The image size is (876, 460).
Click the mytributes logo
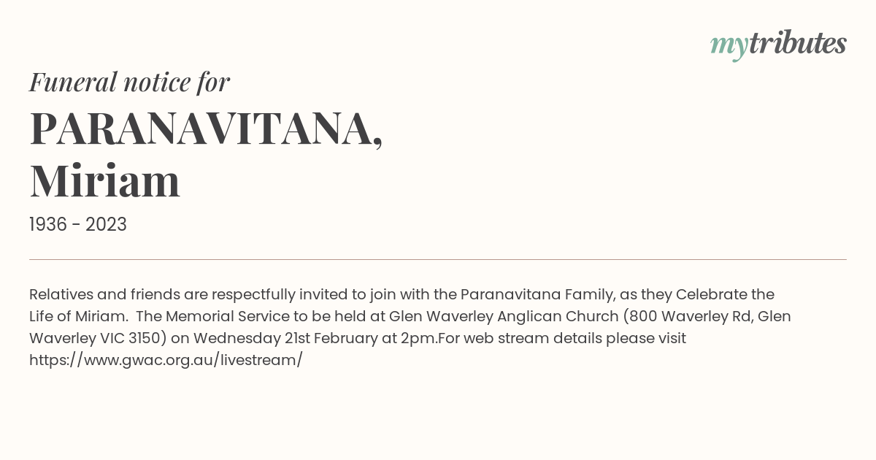778,45
